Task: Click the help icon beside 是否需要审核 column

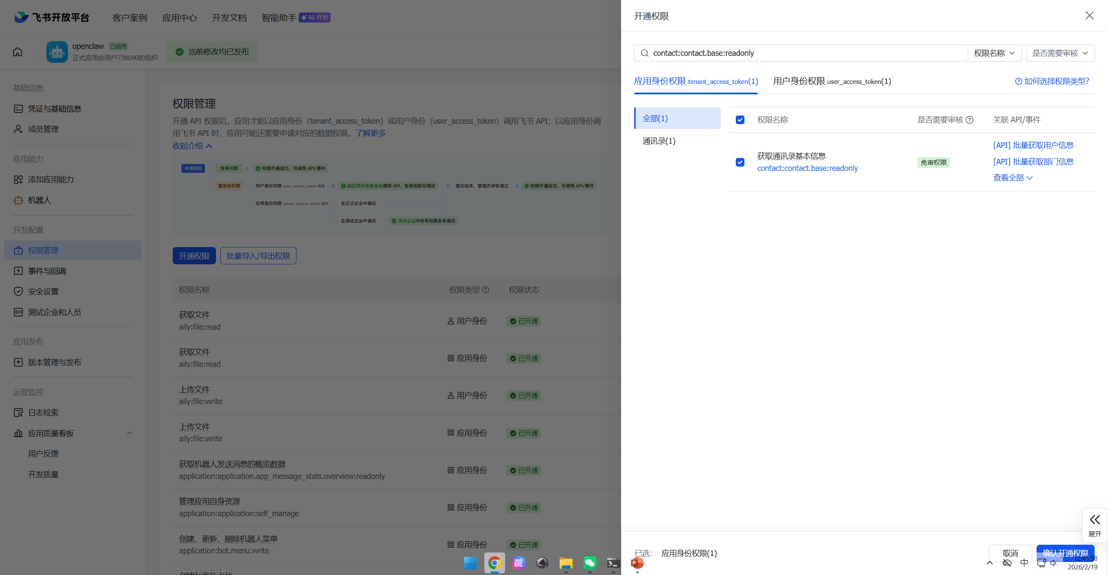Action: [970, 120]
